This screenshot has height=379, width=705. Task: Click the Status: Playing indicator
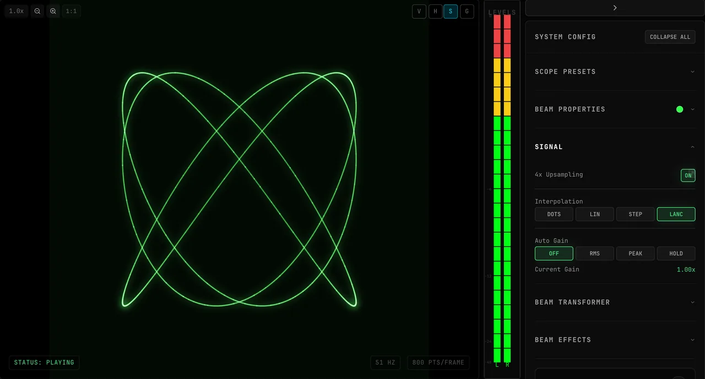tap(44, 362)
